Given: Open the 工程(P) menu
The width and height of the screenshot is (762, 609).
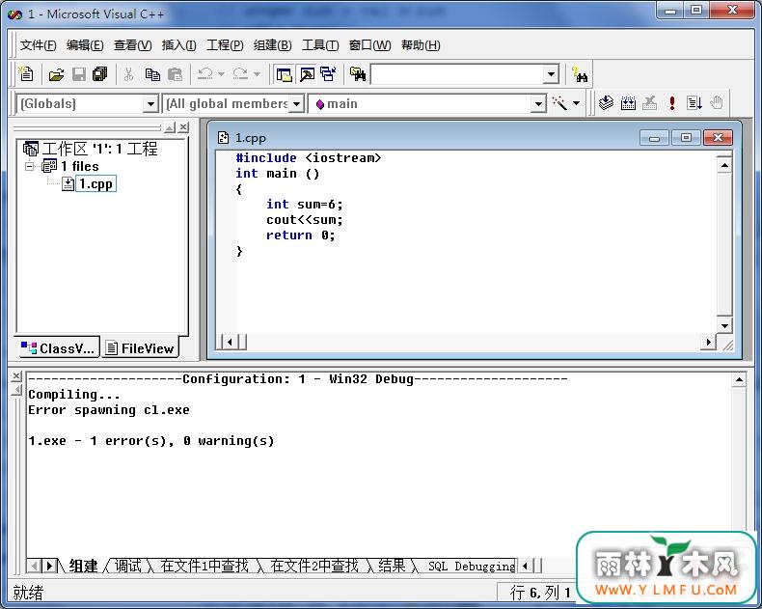Looking at the screenshot, I should point(225,45).
